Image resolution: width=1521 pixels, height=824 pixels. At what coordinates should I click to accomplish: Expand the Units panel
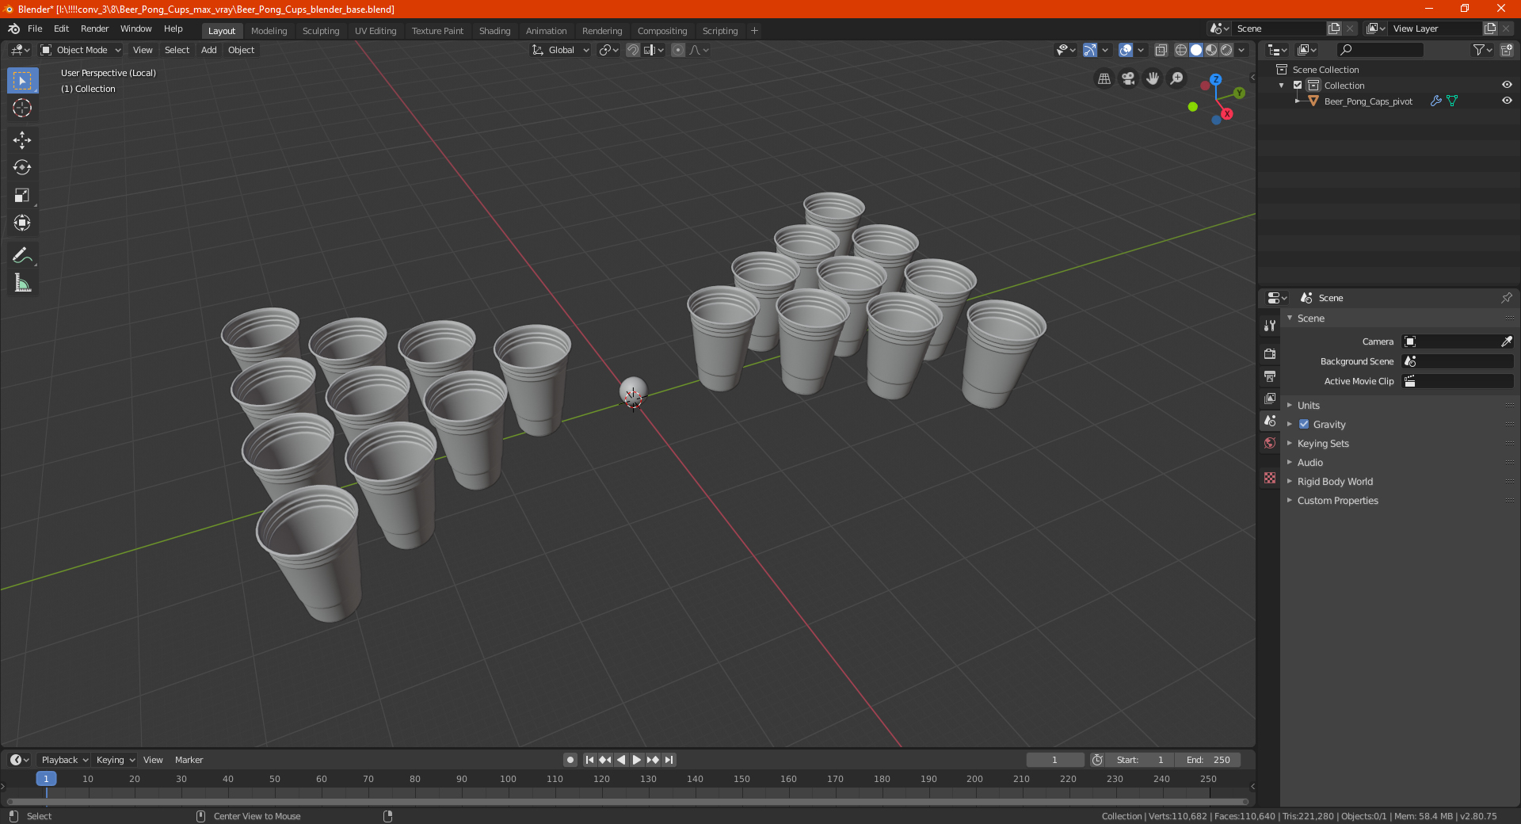pyautogui.click(x=1308, y=406)
